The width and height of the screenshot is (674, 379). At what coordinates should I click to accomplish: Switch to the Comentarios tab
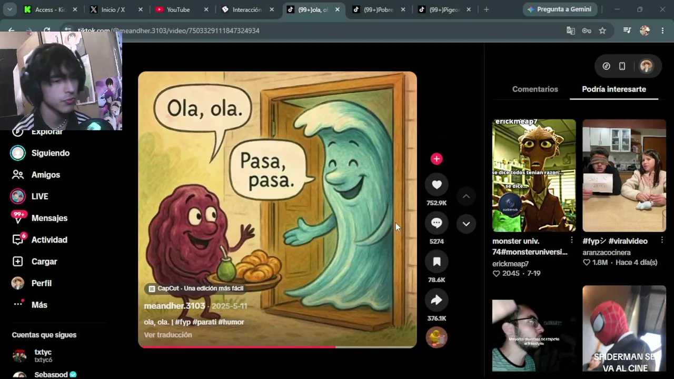535,89
